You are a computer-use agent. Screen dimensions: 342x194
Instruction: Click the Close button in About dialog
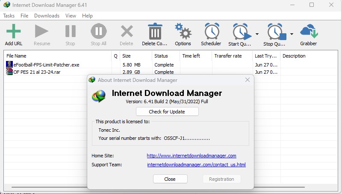tap(170, 179)
